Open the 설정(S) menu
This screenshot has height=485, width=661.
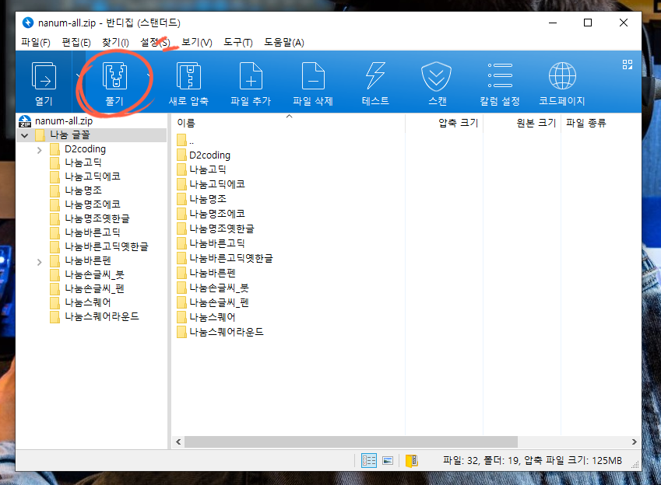pos(155,43)
